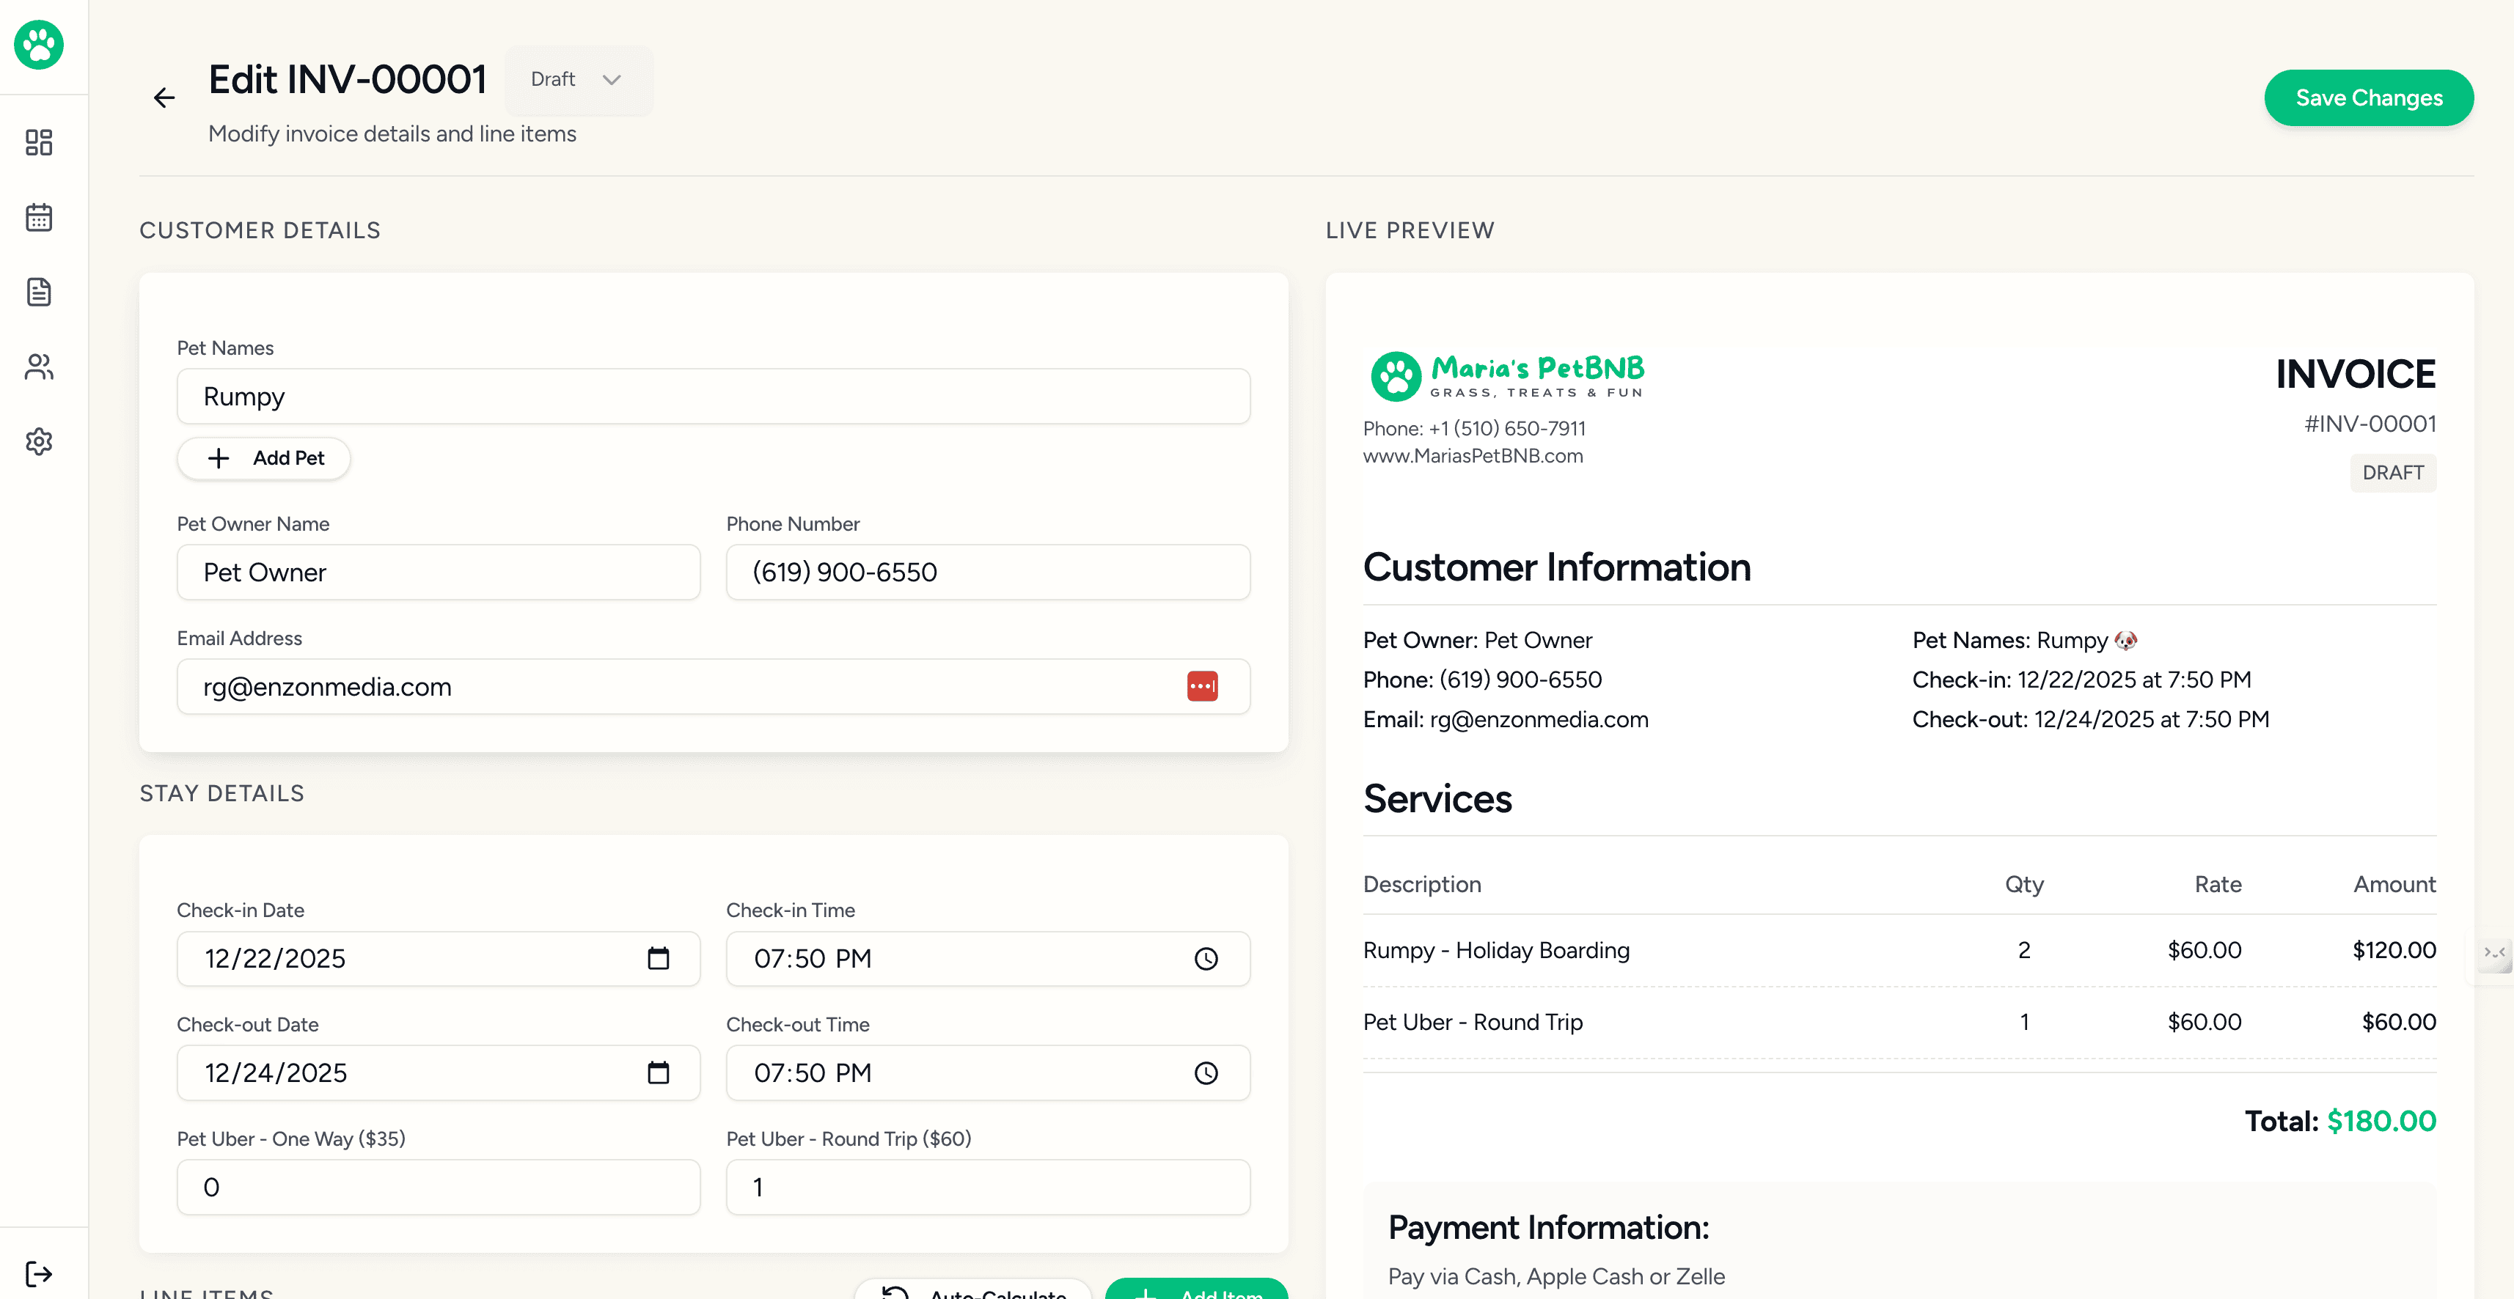Open the dashboard from the sidebar

(x=38, y=142)
